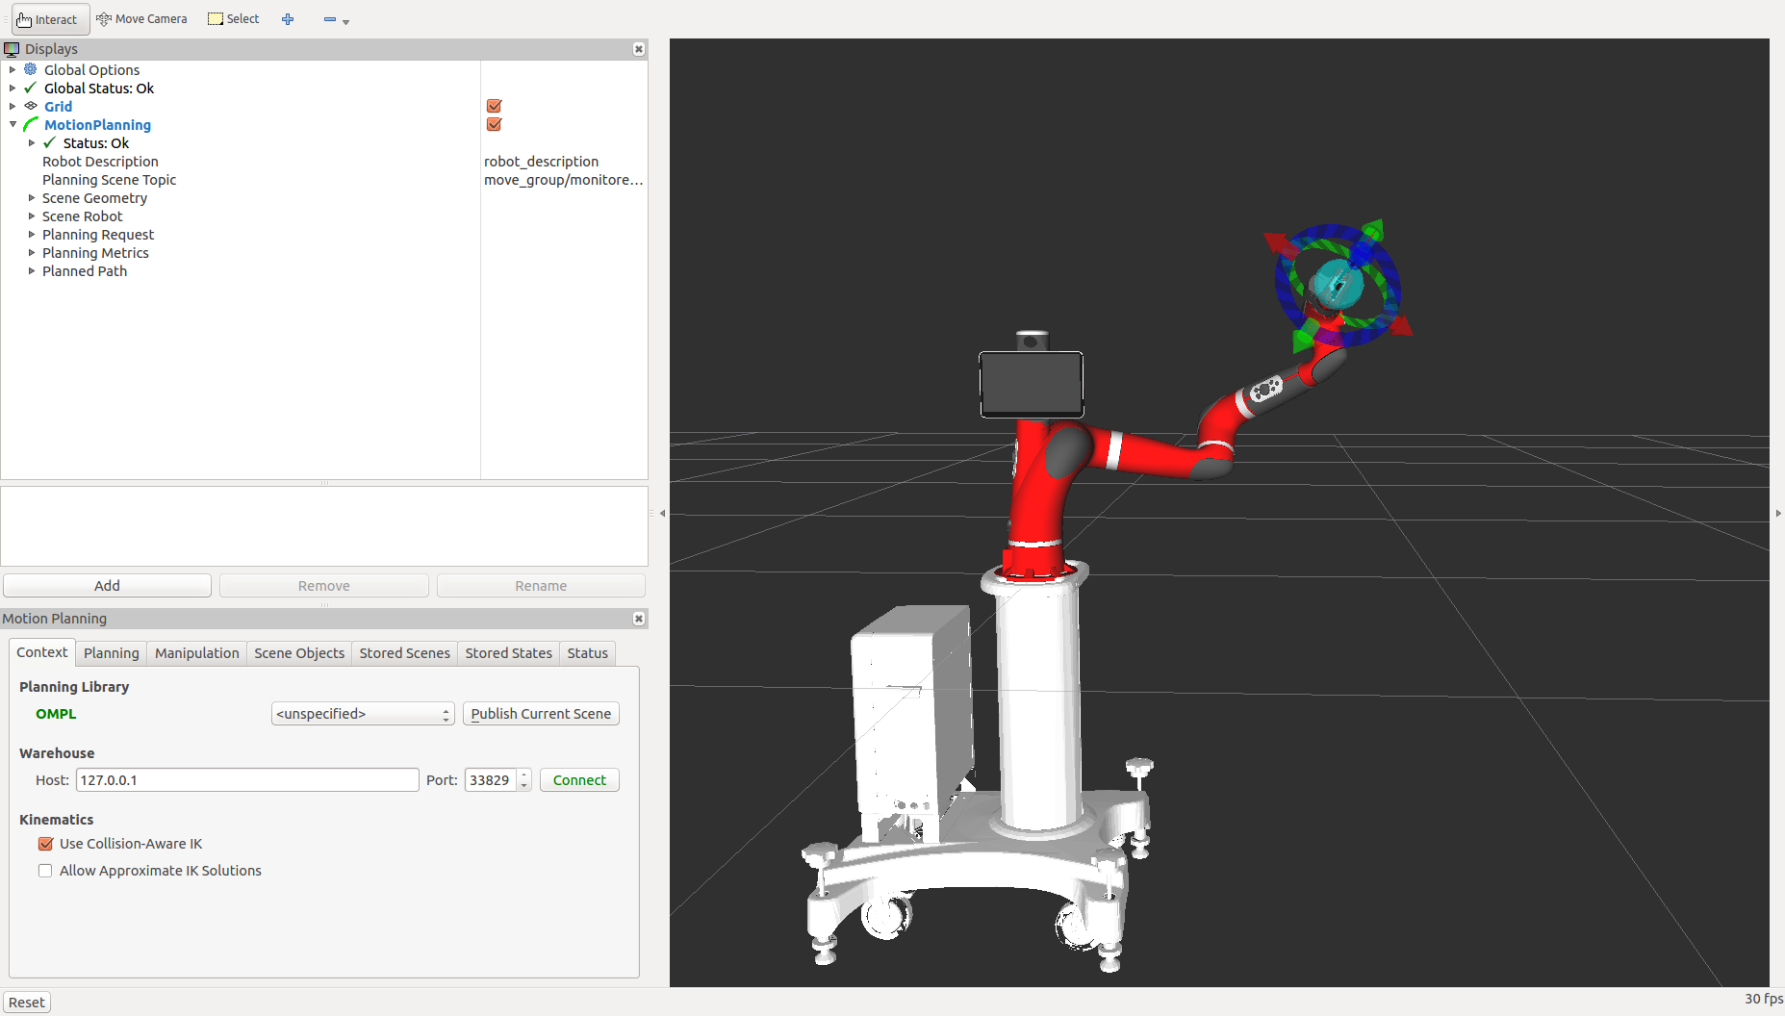
Task: Expand Planning Metrics node
Action: tap(32, 252)
